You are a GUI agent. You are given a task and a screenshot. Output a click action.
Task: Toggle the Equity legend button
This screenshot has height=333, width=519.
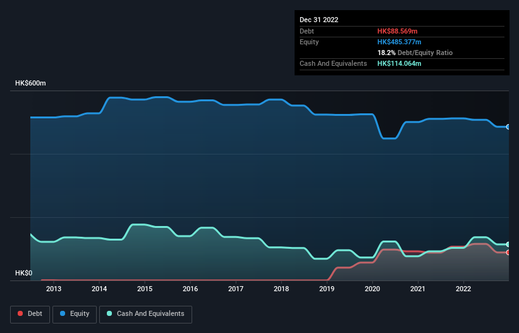[75, 314]
